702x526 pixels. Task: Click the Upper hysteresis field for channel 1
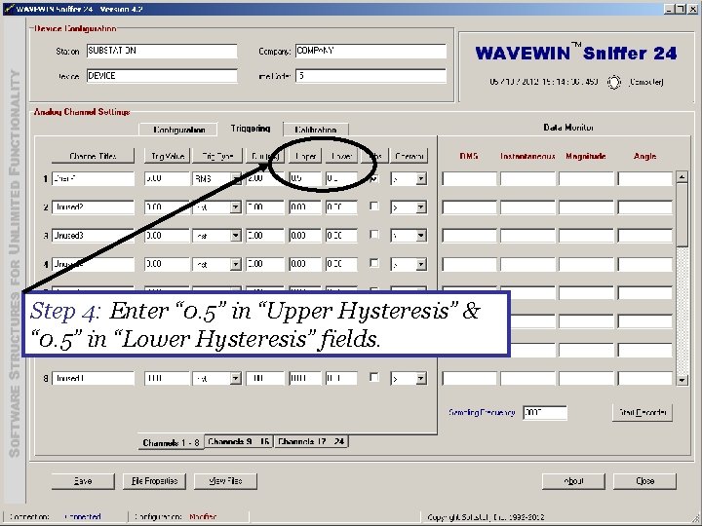pos(305,179)
